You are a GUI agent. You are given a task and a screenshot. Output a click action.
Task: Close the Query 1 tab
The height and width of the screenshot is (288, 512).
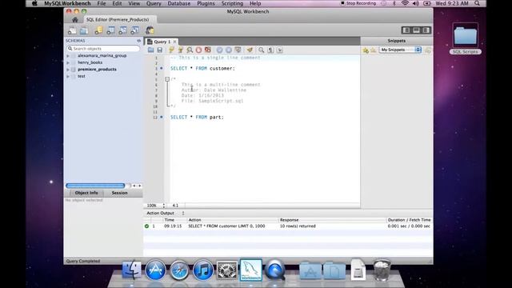174,42
